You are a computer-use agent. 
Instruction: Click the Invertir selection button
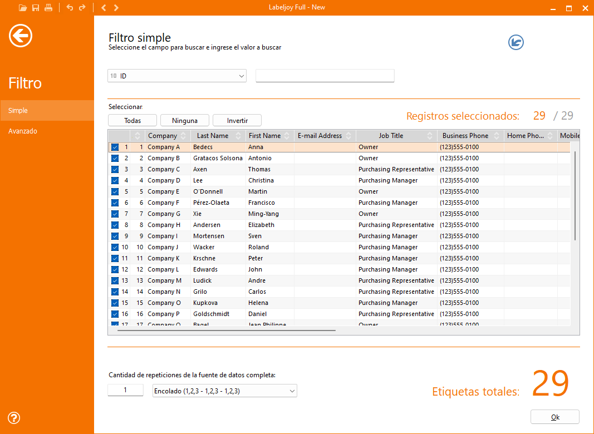click(x=237, y=120)
